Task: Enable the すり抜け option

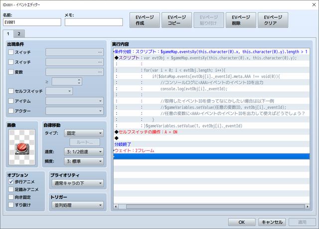Action: (x=11, y=205)
